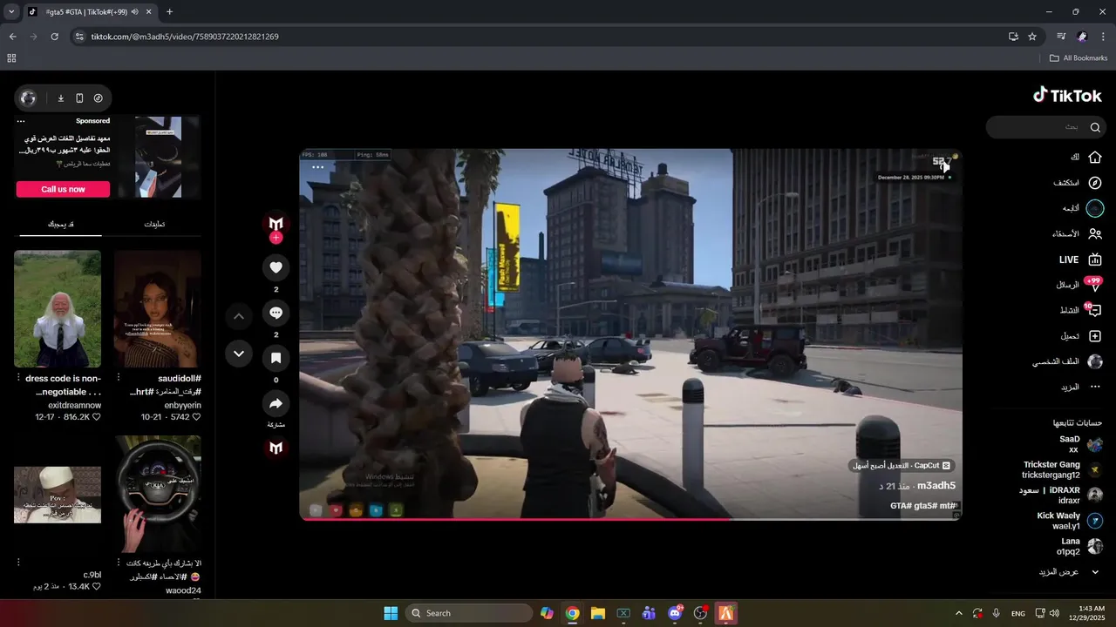Open Activity notifications with badge 10

(1081, 310)
